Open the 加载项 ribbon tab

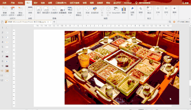(100, 3)
